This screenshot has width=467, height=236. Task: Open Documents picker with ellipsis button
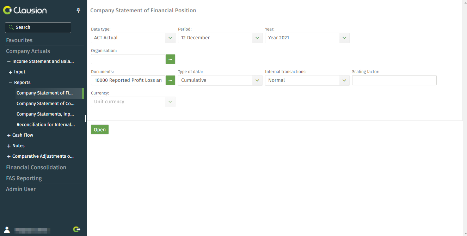pos(170,80)
